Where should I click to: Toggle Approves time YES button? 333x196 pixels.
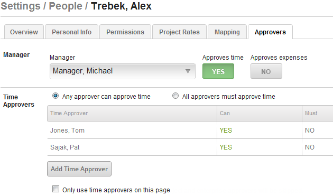point(218,71)
